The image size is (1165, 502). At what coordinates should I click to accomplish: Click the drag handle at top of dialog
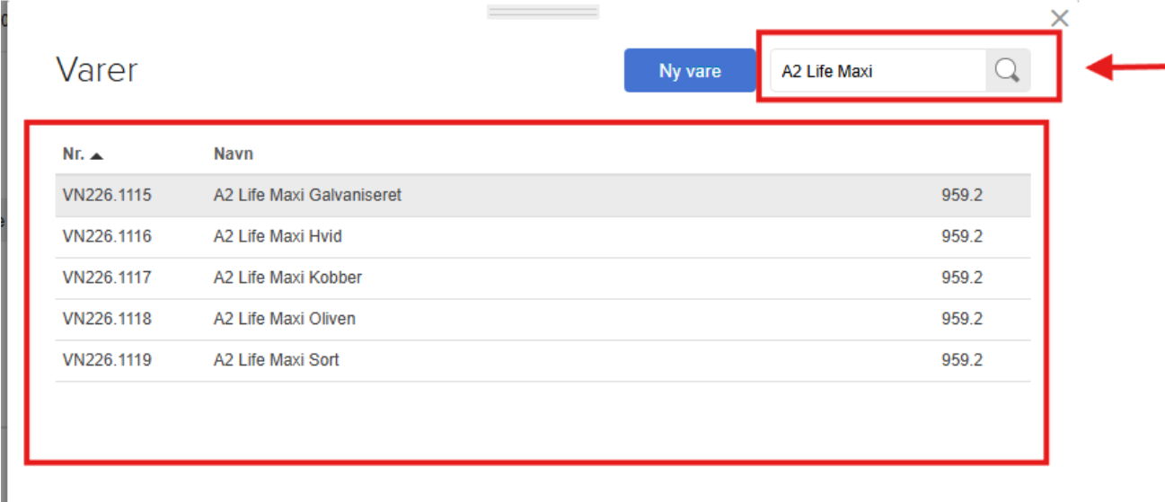(543, 12)
